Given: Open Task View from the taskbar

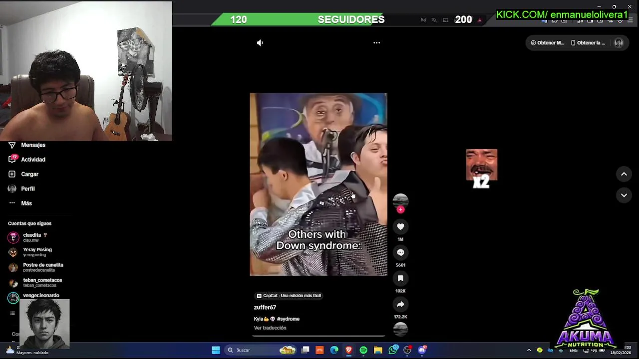Looking at the screenshot, I should tap(305, 350).
